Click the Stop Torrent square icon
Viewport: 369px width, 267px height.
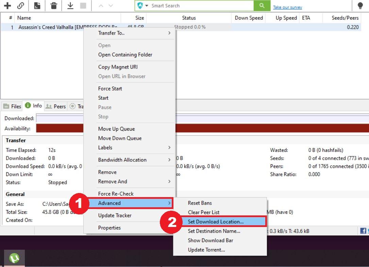(x=83, y=5)
